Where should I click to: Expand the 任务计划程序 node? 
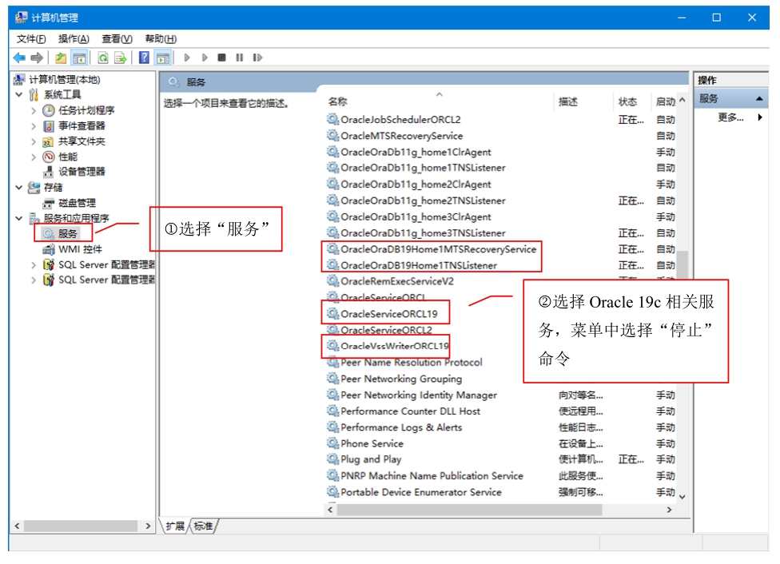coord(34,110)
